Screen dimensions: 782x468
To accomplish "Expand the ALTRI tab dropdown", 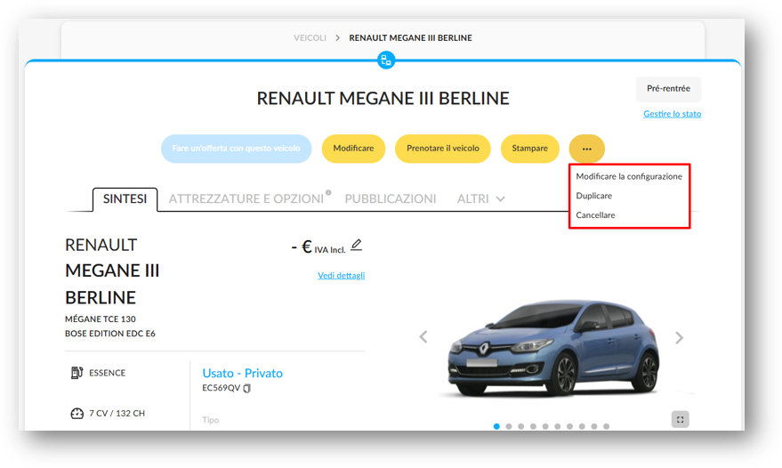I will point(480,199).
